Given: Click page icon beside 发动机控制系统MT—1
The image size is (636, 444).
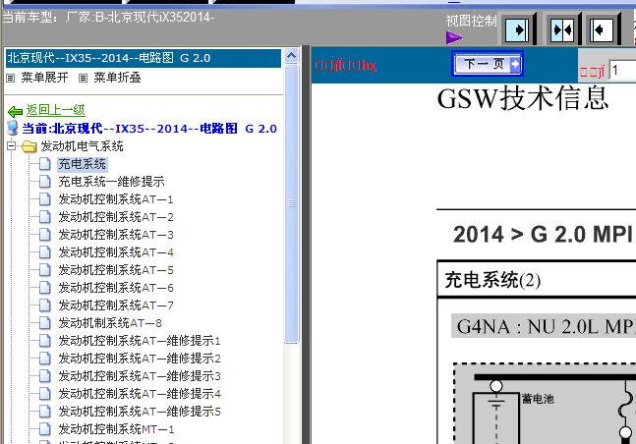Looking at the screenshot, I should point(44,429).
